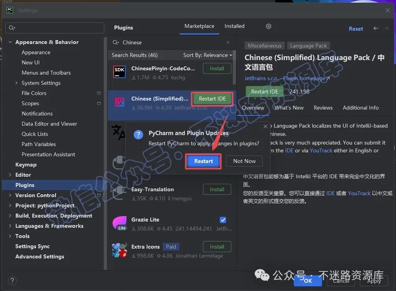Expand System Settings node
Image resolution: width=396 pixels, height=291 pixels.
(x=17, y=83)
